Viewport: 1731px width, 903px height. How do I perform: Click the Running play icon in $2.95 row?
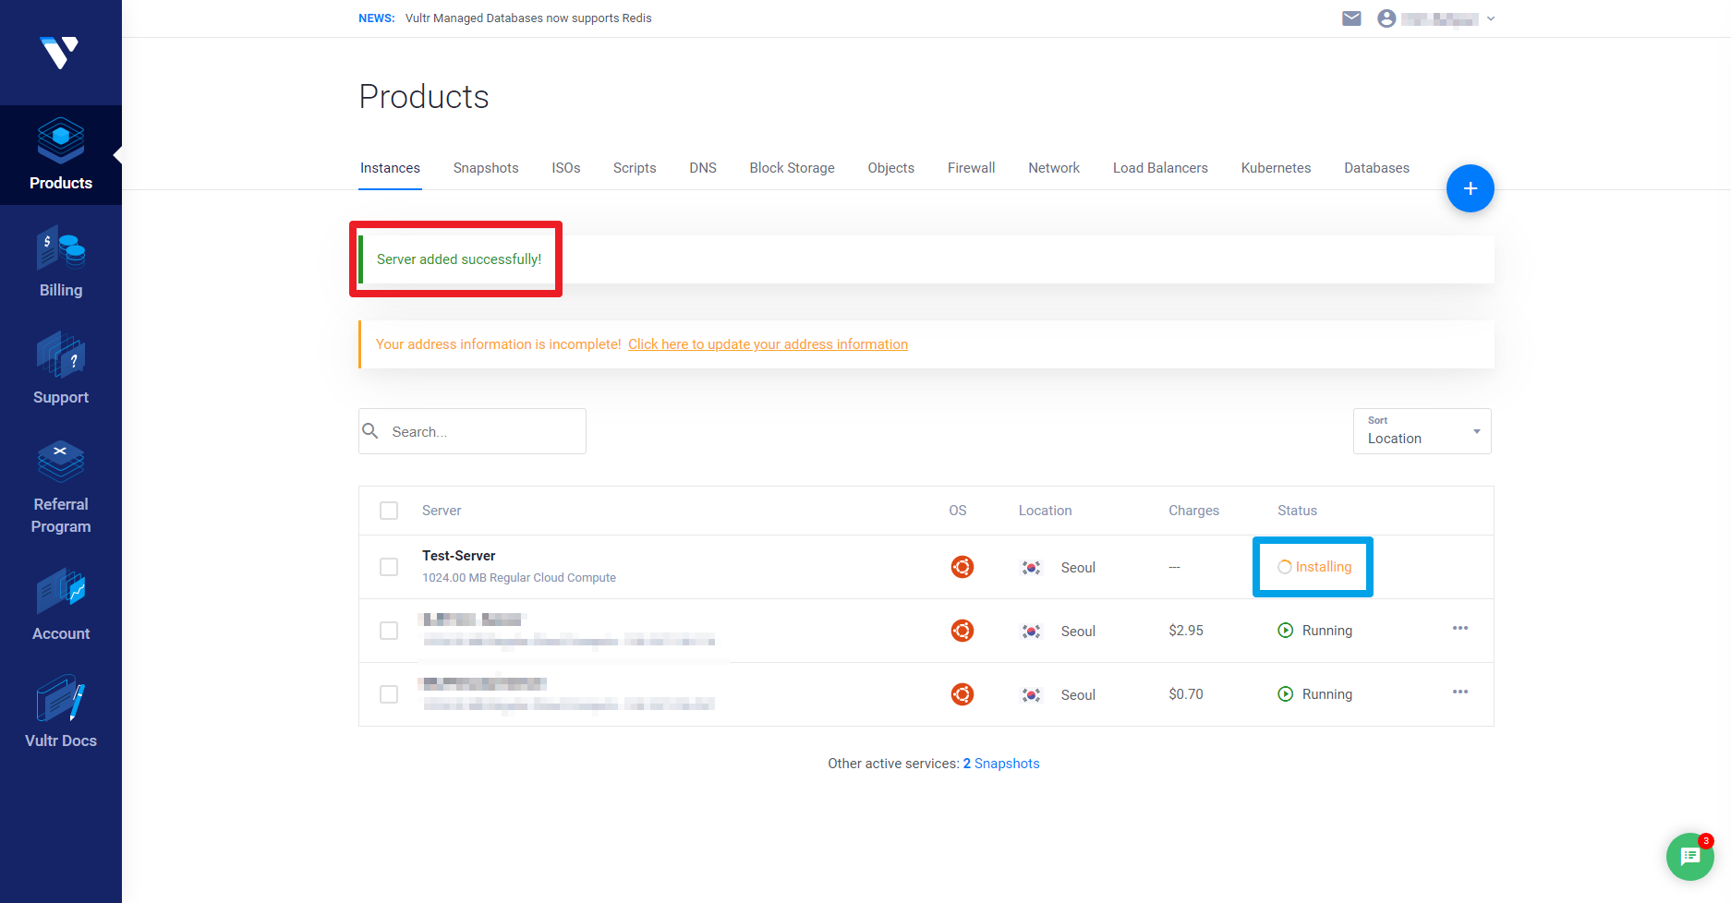(1286, 631)
